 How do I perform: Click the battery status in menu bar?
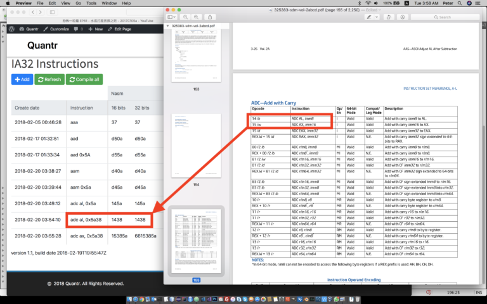392,3
